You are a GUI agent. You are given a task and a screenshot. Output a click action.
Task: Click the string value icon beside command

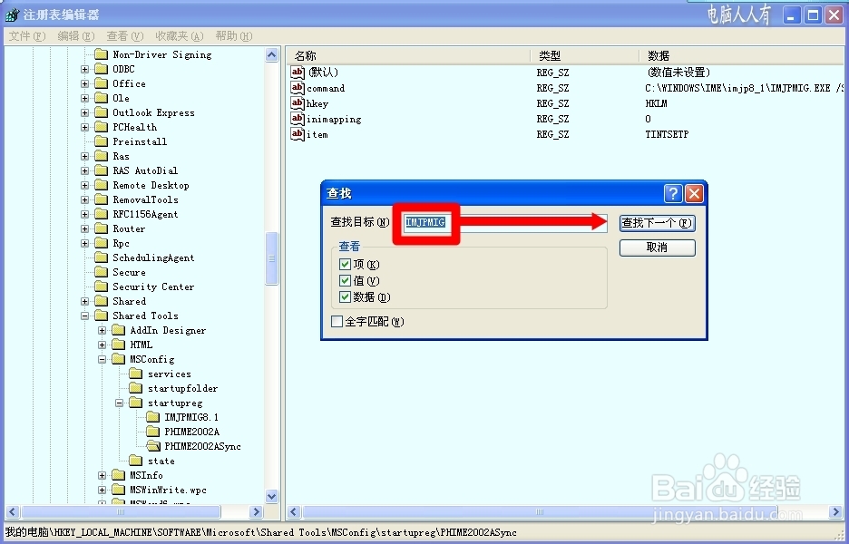(x=299, y=88)
